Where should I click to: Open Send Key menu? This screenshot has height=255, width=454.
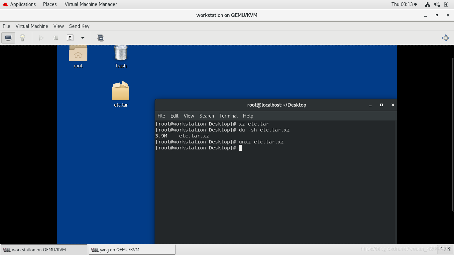point(79,26)
